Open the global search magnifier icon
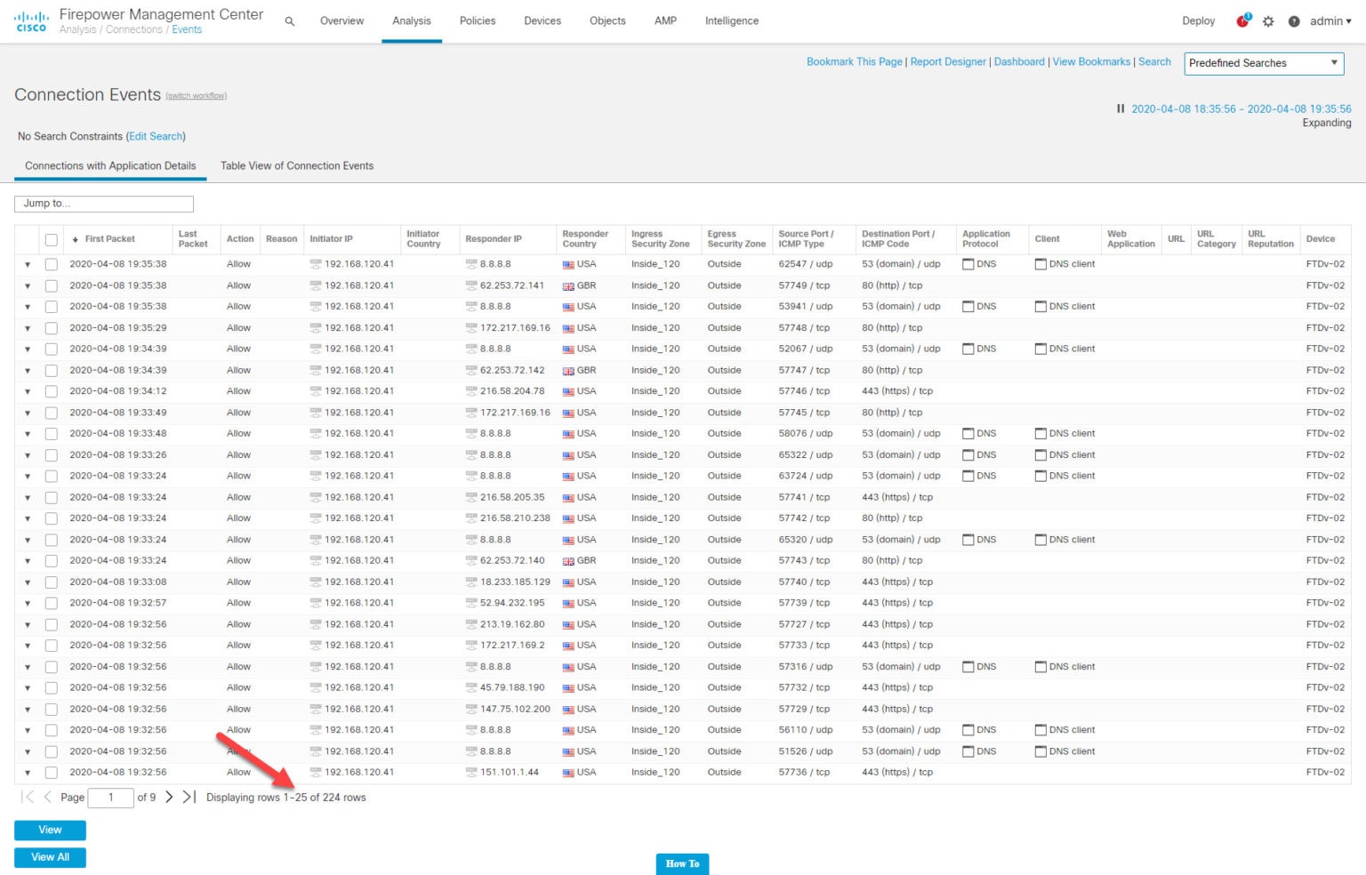This screenshot has width=1366, height=875. (x=288, y=20)
